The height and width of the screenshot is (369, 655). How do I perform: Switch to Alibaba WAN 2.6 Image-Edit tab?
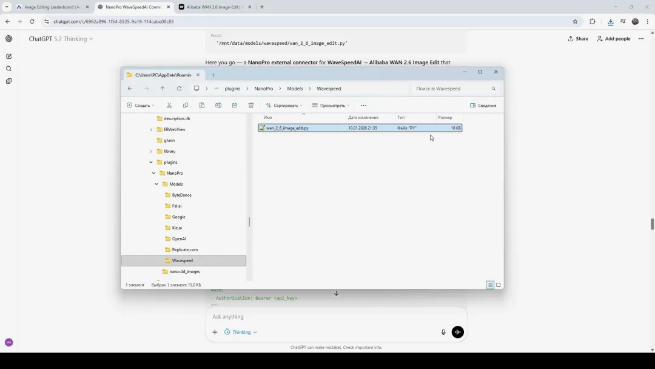pos(215,7)
